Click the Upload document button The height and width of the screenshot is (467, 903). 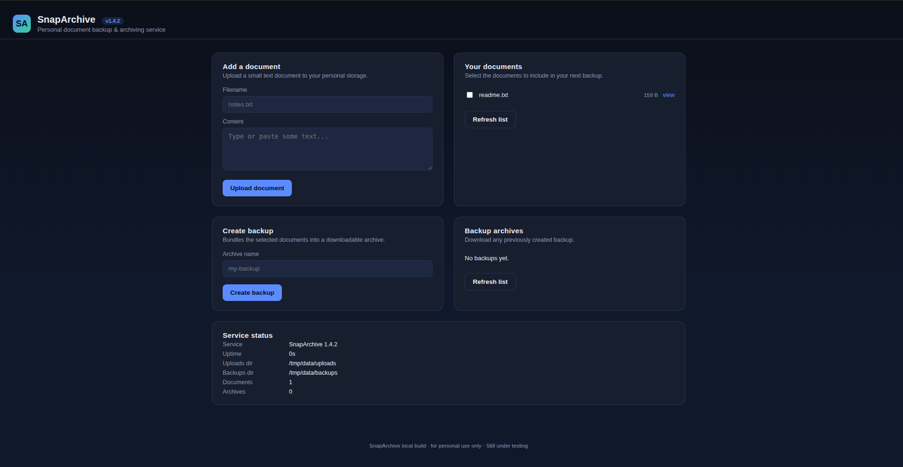point(257,188)
